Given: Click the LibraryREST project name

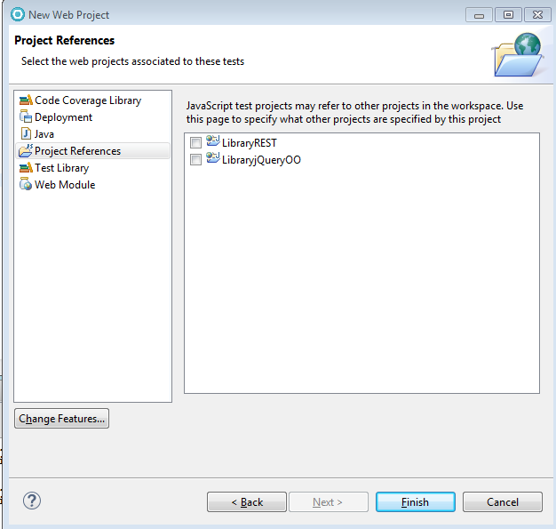Looking at the screenshot, I should click(x=250, y=143).
